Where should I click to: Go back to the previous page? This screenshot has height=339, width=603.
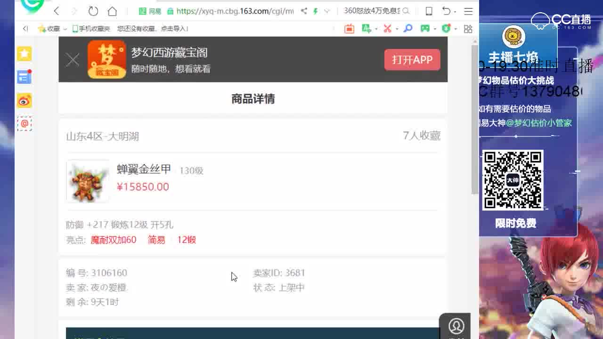57,11
